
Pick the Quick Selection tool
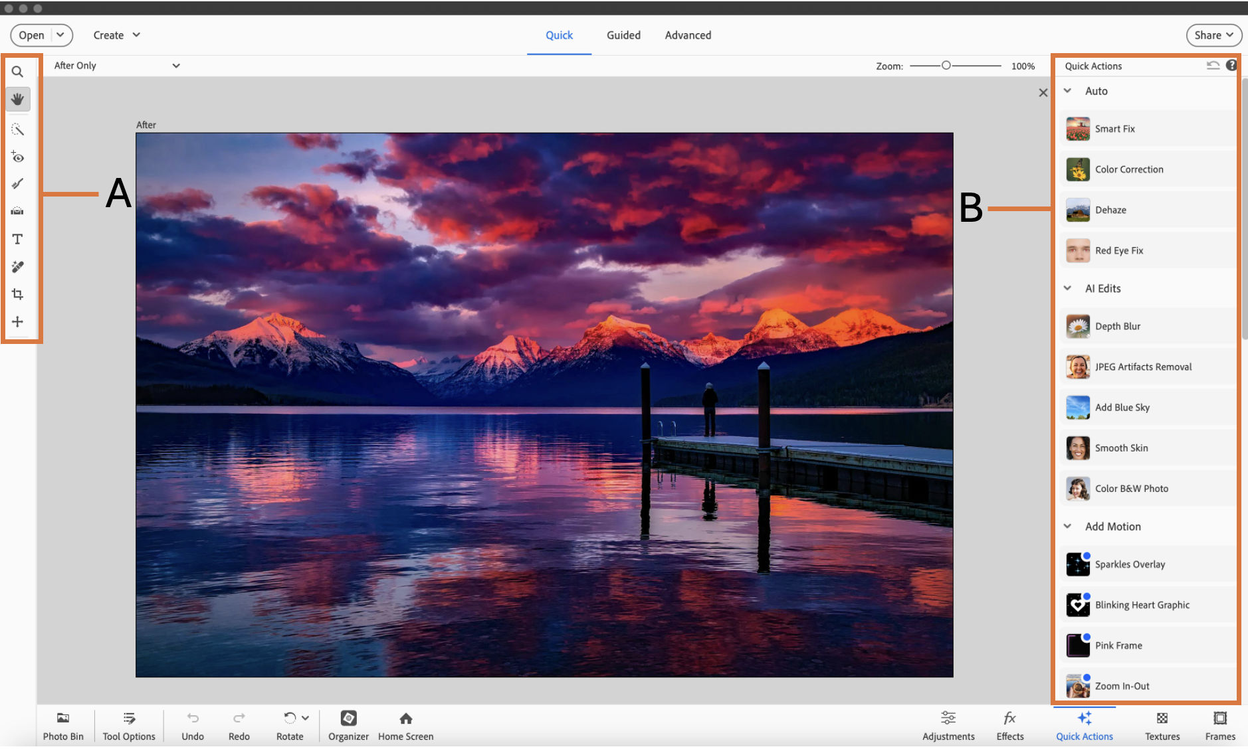pyautogui.click(x=18, y=129)
